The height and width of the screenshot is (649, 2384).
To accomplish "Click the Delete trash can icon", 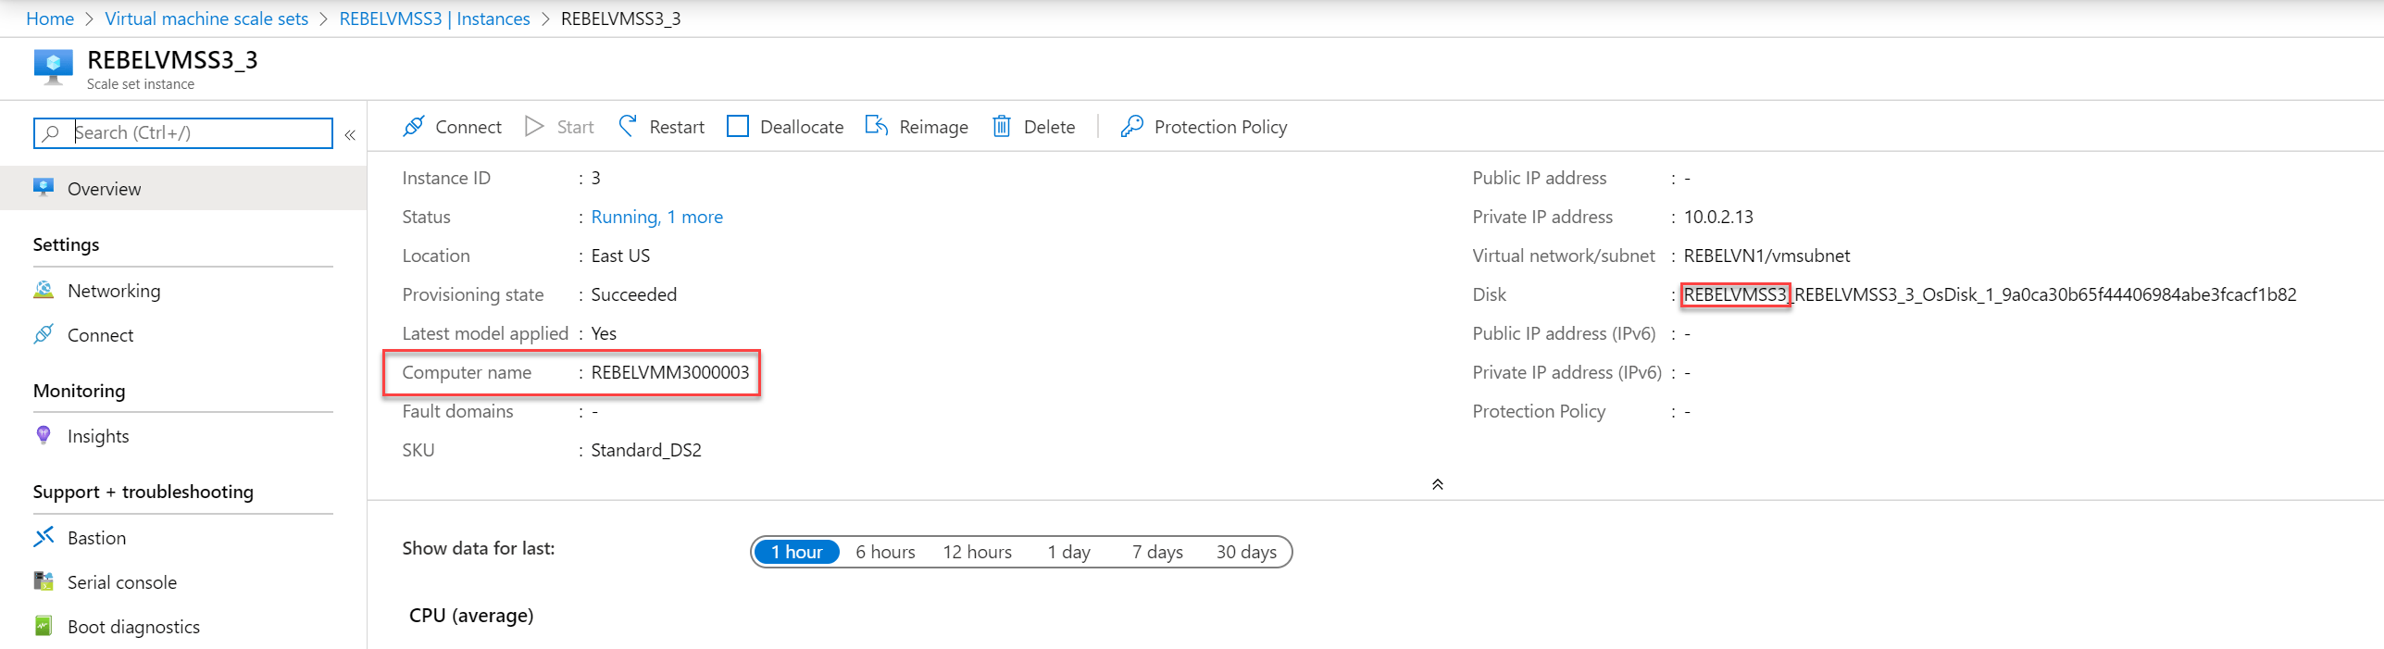I will (1002, 126).
